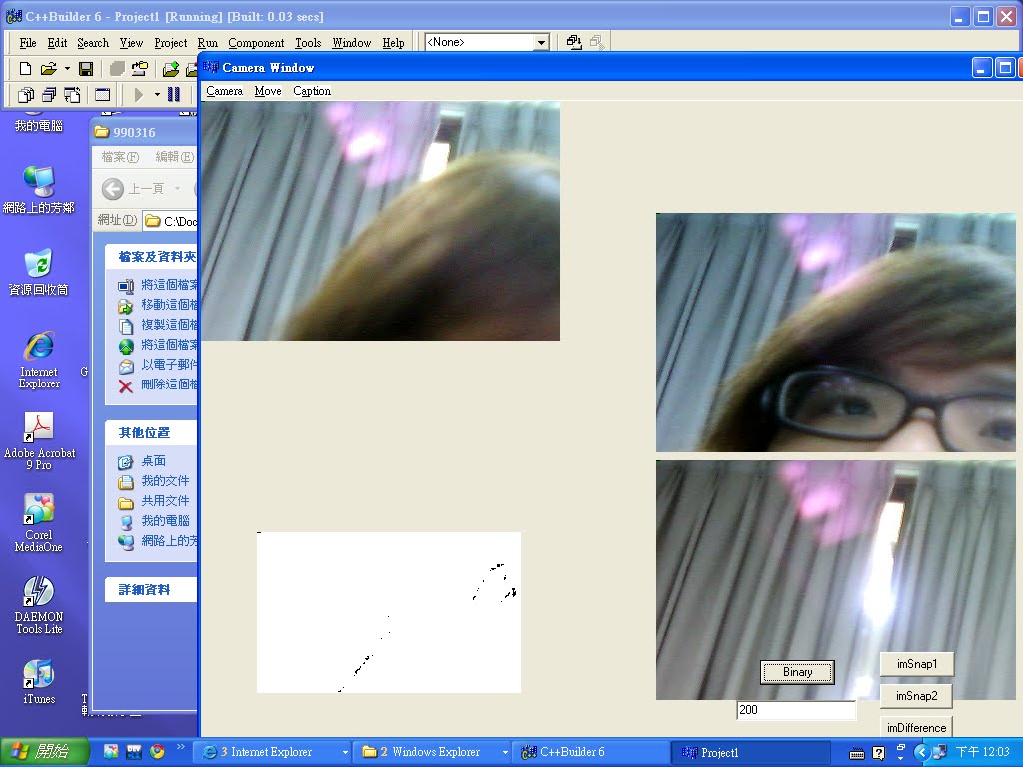Open the File menu in C++Builder
1023x767 pixels.
coord(28,43)
